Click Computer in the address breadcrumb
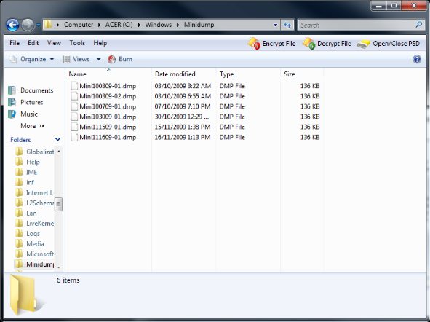The image size is (430, 322). click(x=79, y=25)
